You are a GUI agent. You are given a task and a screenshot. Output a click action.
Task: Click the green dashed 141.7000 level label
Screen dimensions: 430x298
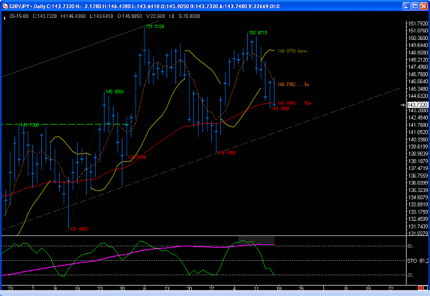pos(30,125)
